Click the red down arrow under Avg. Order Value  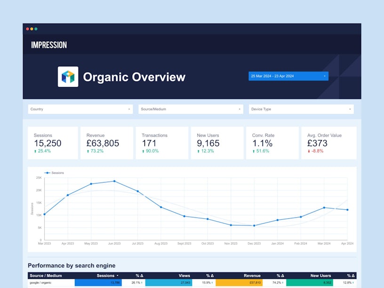click(309, 152)
